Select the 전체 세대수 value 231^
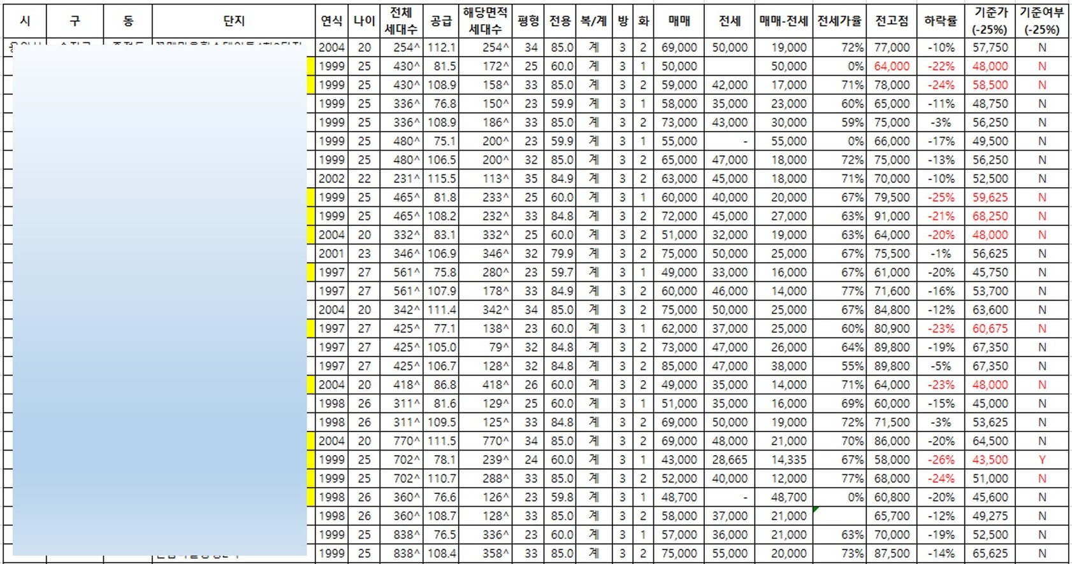Image resolution: width=1072 pixels, height=564 pixels. (407, 178)
